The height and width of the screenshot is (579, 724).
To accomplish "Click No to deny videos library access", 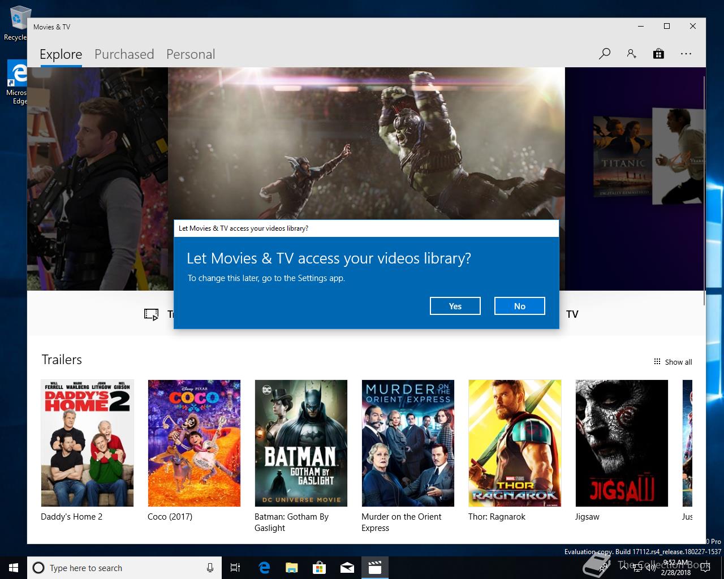I will pyautogui.click(x=520, y=306).
